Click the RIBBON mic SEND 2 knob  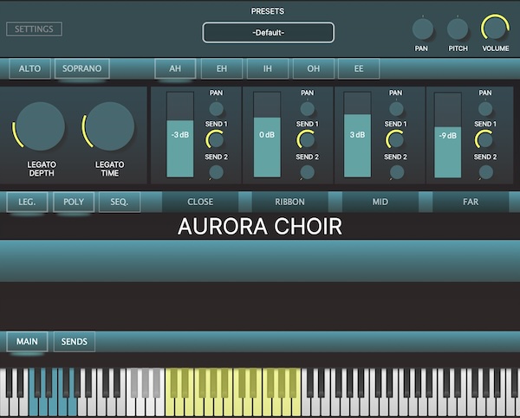tap(307, 172)
